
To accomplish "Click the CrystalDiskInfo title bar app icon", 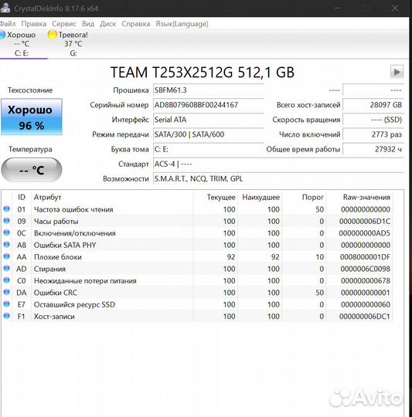I will (x=5, y=8).
